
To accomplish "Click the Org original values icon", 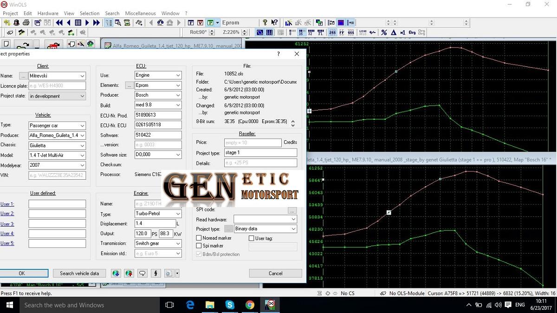I will pos(412,33).
